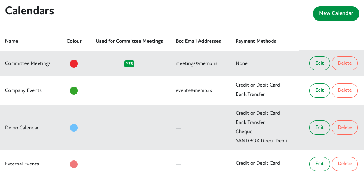Click the Payment Methods column header
Screen dimensions: 364x177
256,41
